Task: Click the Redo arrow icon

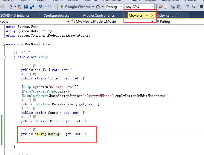Action: click(50, 7)
